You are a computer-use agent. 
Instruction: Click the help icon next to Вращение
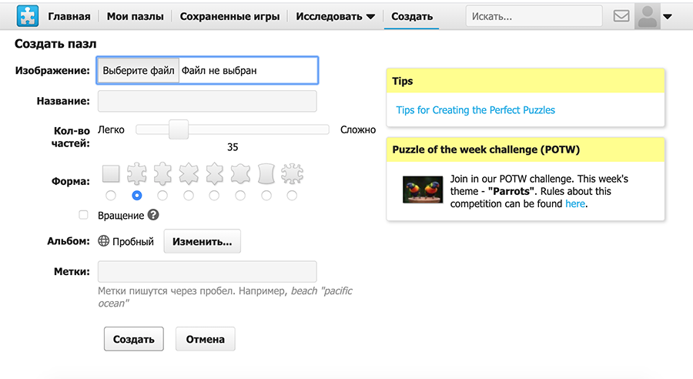point(153,215)
